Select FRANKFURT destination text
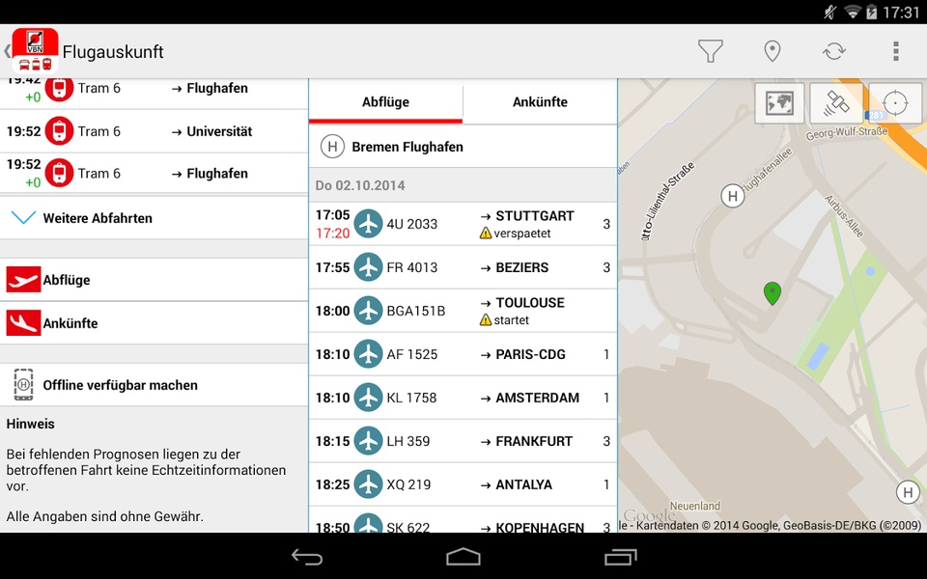This screenshot has width=927, height=579. pyautogui.click(x=534, y=441)
